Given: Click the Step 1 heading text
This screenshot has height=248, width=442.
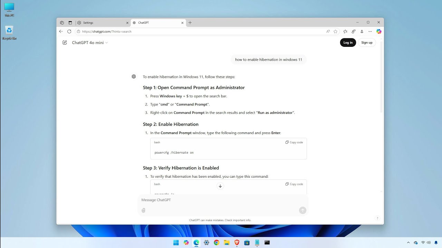Looking at the screenshot, I should 194,87.
